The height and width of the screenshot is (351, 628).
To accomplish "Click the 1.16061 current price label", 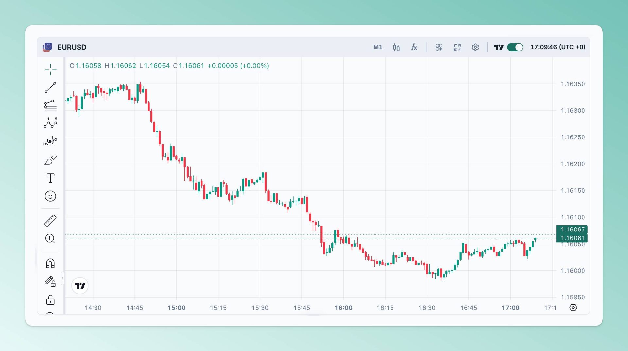I will tap(572, 238).
